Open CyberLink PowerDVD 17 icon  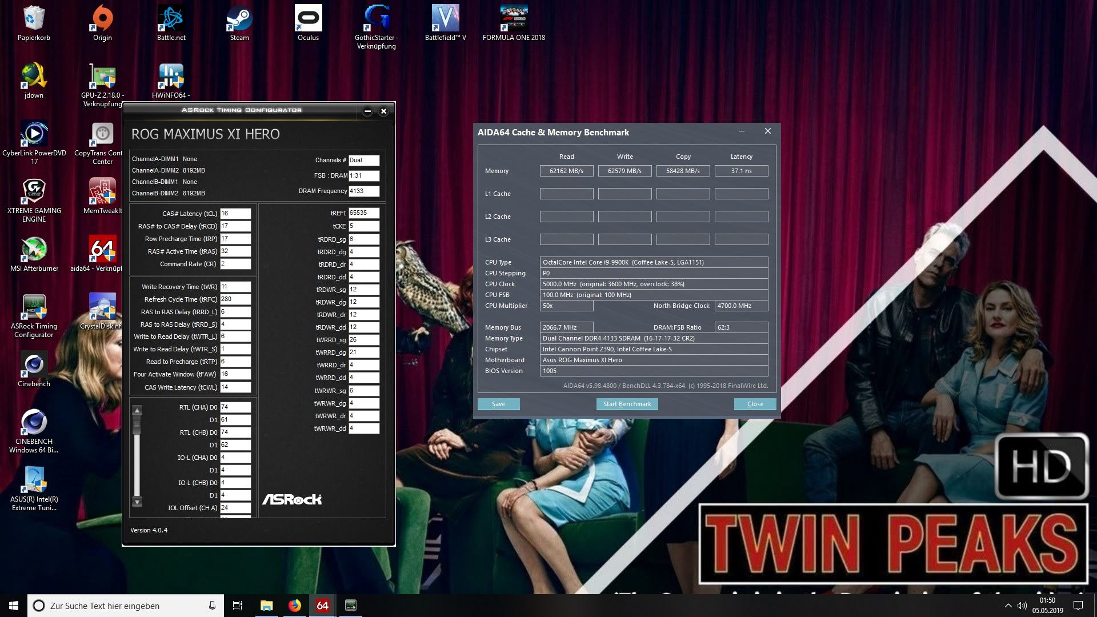pyautogui.click(x=34, y=143)
